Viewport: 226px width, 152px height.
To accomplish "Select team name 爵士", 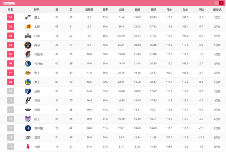I will click(37, 17).
